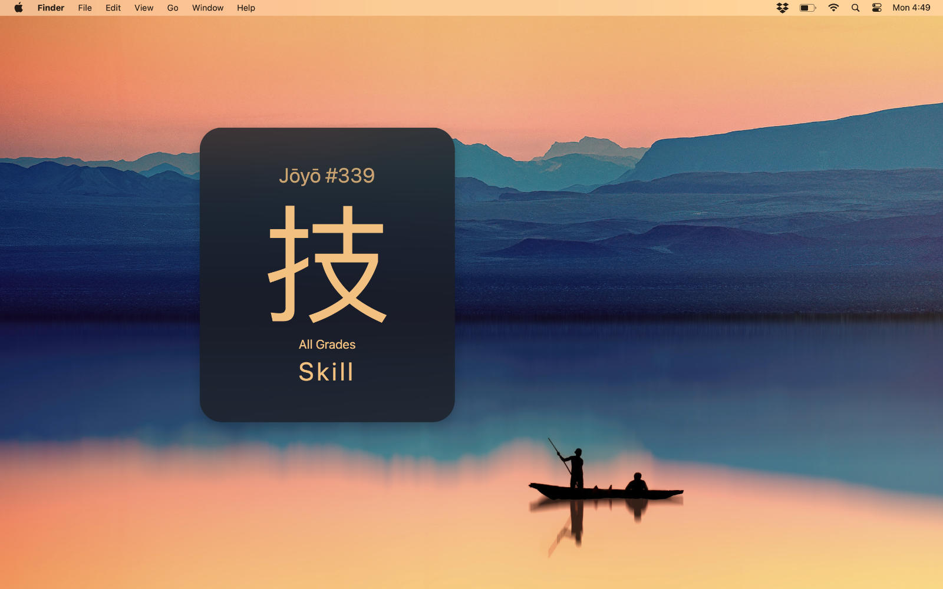943x589 pixels.
Task: Open Control Center toggles icon
Action: click(877, 8)
